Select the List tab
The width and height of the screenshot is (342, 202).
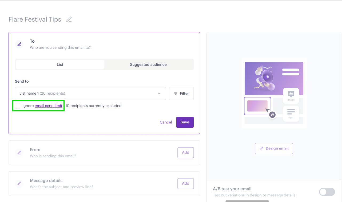click(60, 64)
